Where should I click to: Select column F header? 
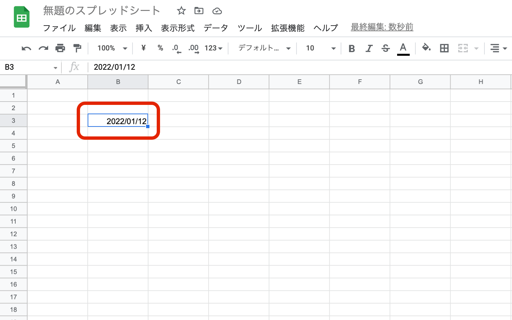coord(360,82)
